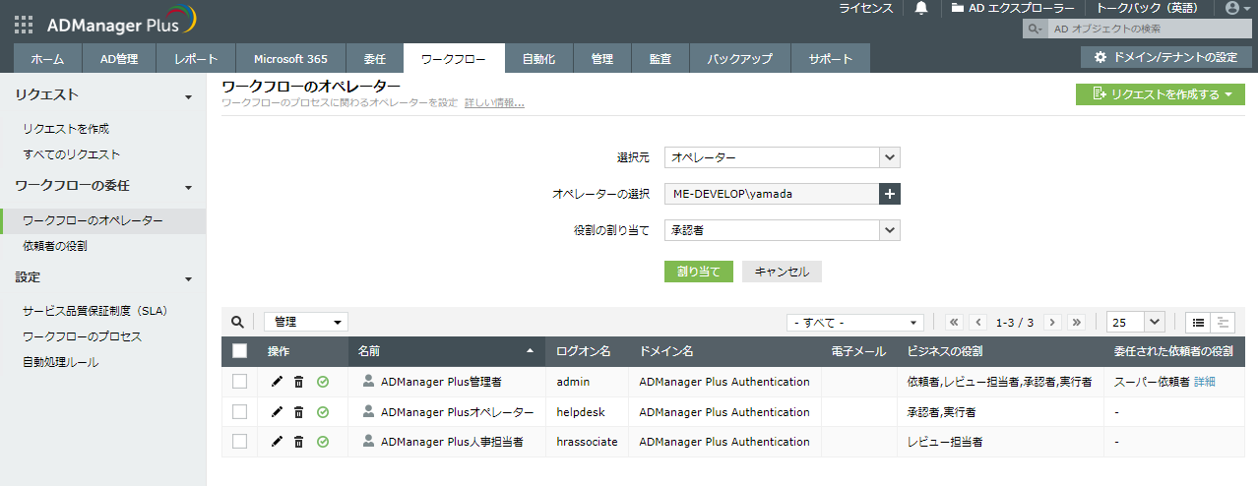Open the apps grid menu icon
The height and width of the screenshot is (486, 1258).
tap(24, 24)
